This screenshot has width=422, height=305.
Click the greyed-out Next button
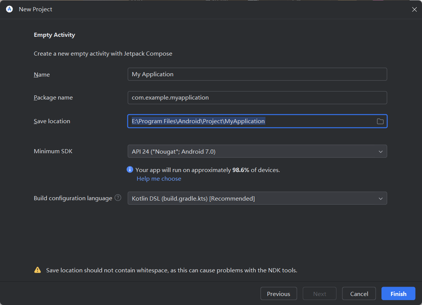(320, 294)
